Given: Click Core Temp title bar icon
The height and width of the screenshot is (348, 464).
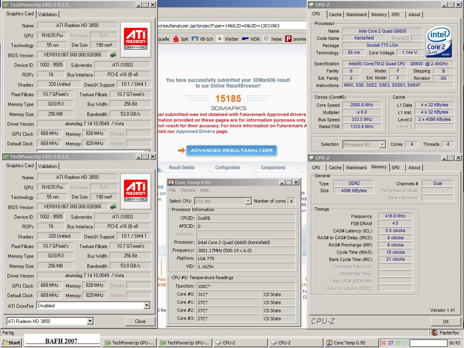Looking at the screenshot, I should point(171,182).
